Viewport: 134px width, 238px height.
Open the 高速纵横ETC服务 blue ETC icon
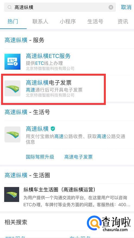coord(12,62)
